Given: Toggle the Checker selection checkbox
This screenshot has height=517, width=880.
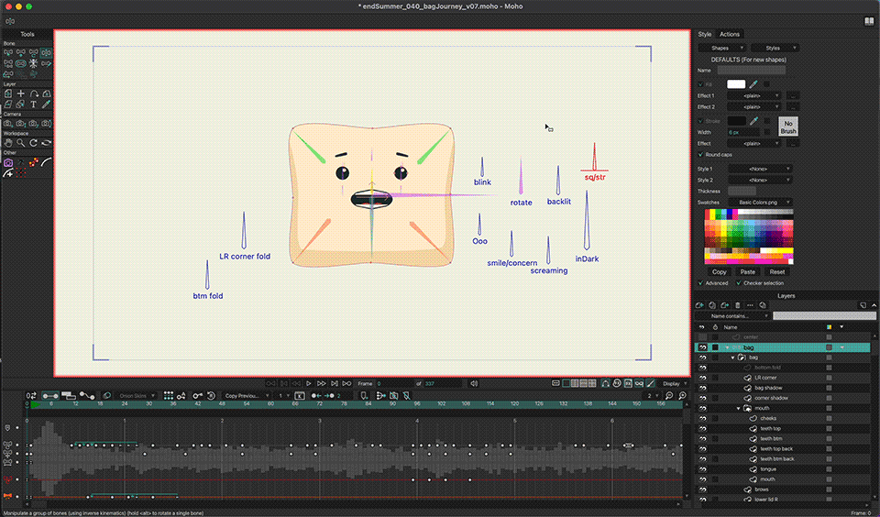Looking at the screenshot, I should [739, 283].
